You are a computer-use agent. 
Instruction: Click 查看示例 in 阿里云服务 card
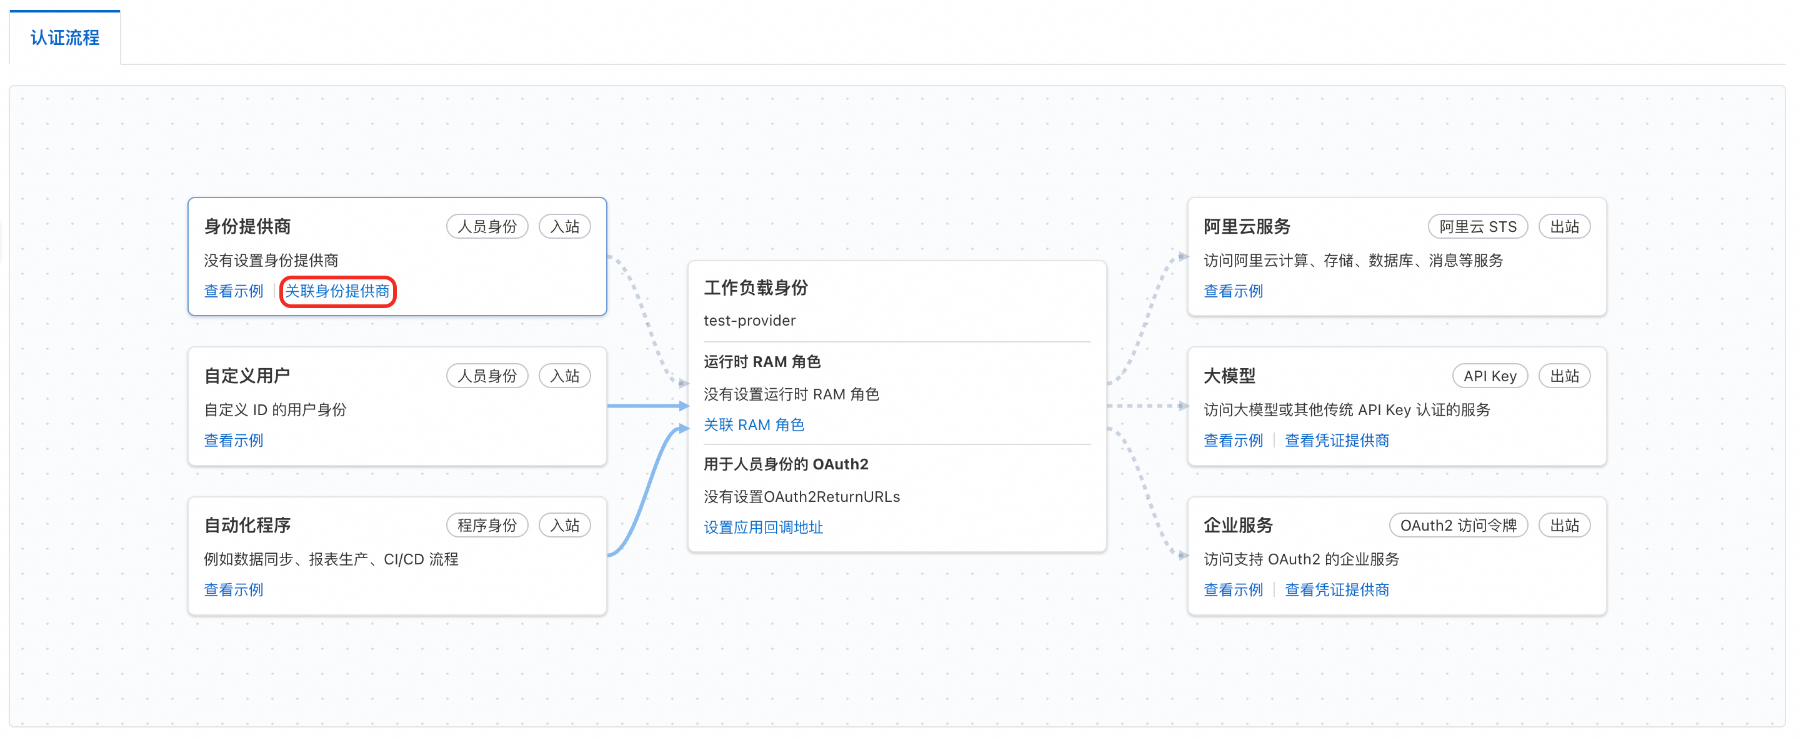click(1232, 291)
